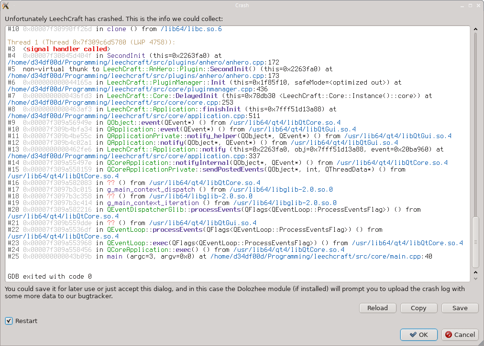Click the '??' symbol in frame #18
Image resolution: width=484 pixels, height=346 pixels.
coord(111,196)
